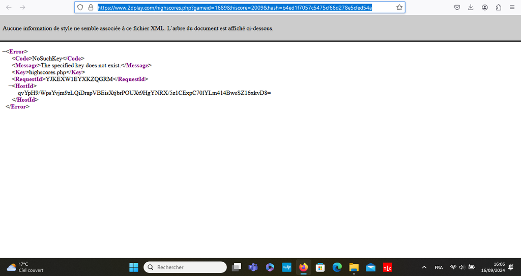Viewport: 521px width, 276px height.
Task: Open the weather widget showing 17°C
Action: [x=24, y=267]
